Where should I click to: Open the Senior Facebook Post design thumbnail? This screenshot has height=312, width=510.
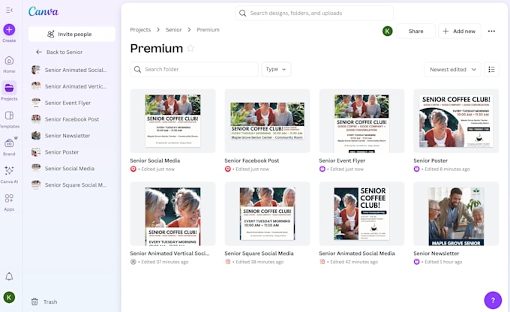tap(267, 121)
